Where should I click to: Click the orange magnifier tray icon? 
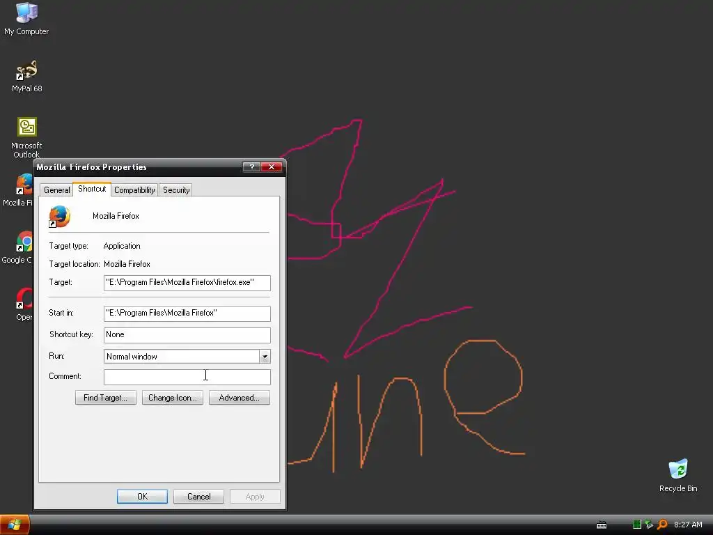pos(662,525)
